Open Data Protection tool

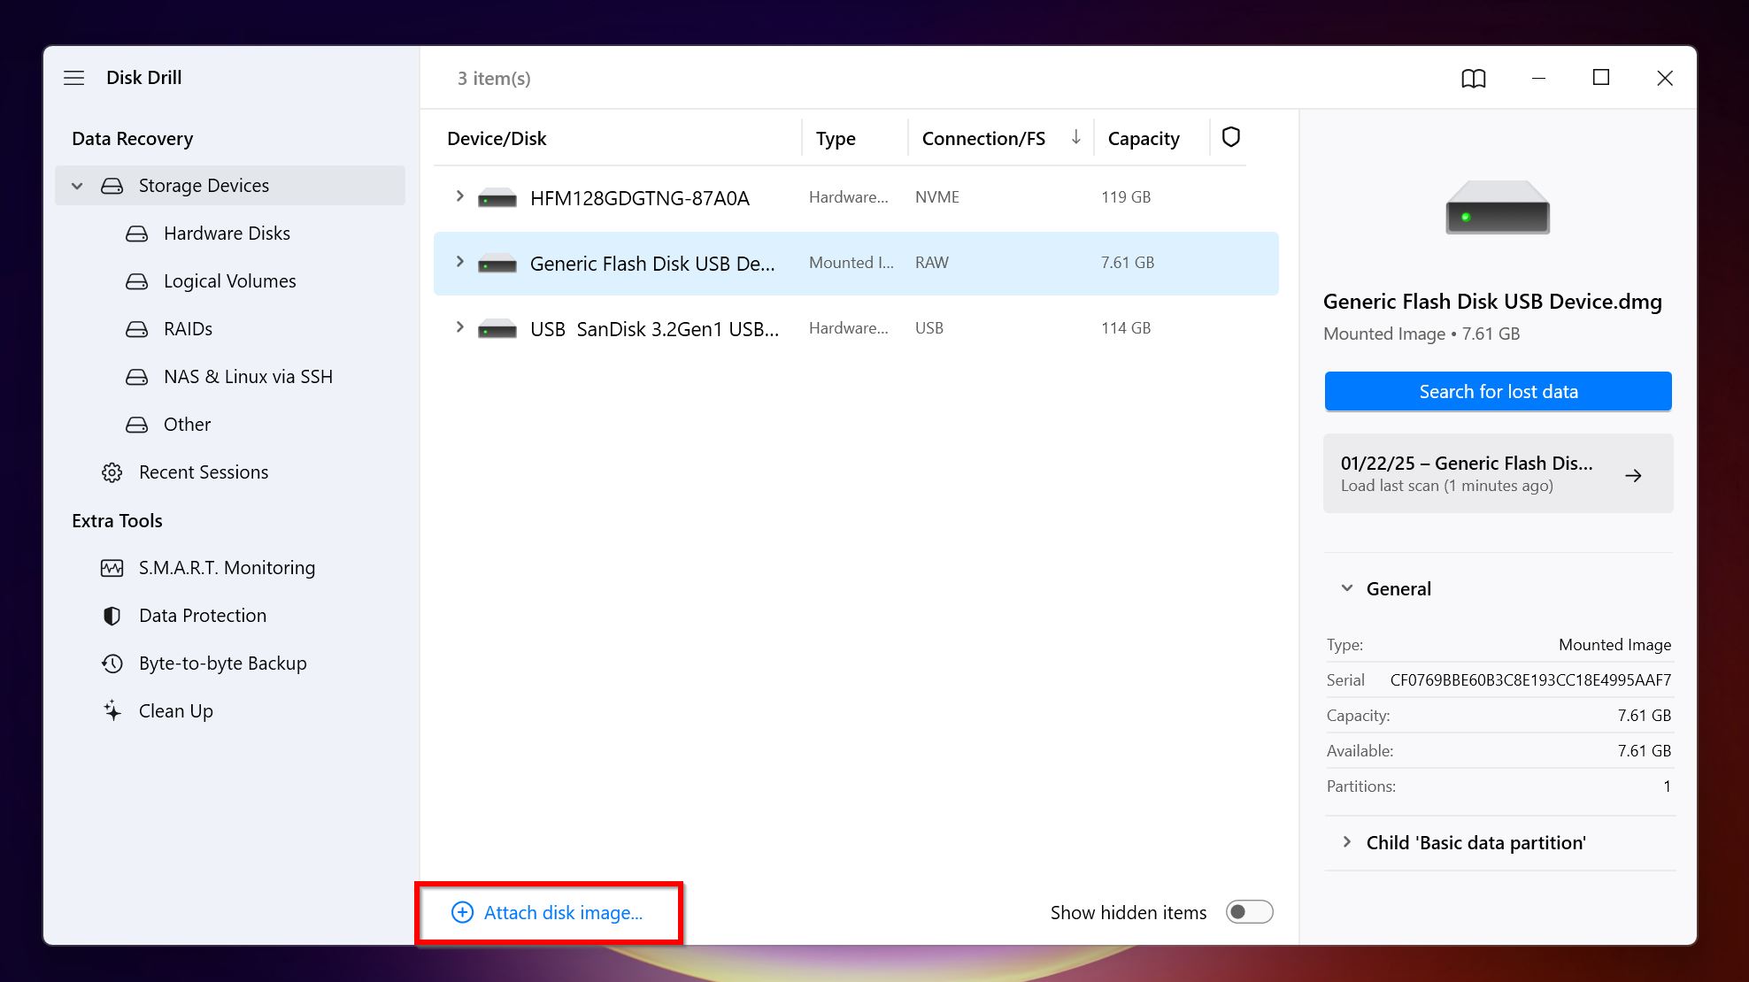click(202, 616)
